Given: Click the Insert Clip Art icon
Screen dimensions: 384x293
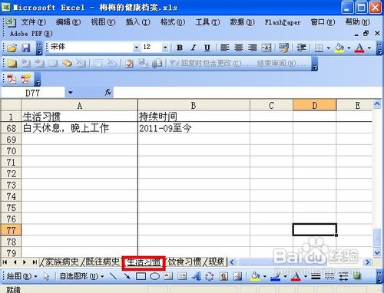Looking at the screenshot, I should click(223, 276).
